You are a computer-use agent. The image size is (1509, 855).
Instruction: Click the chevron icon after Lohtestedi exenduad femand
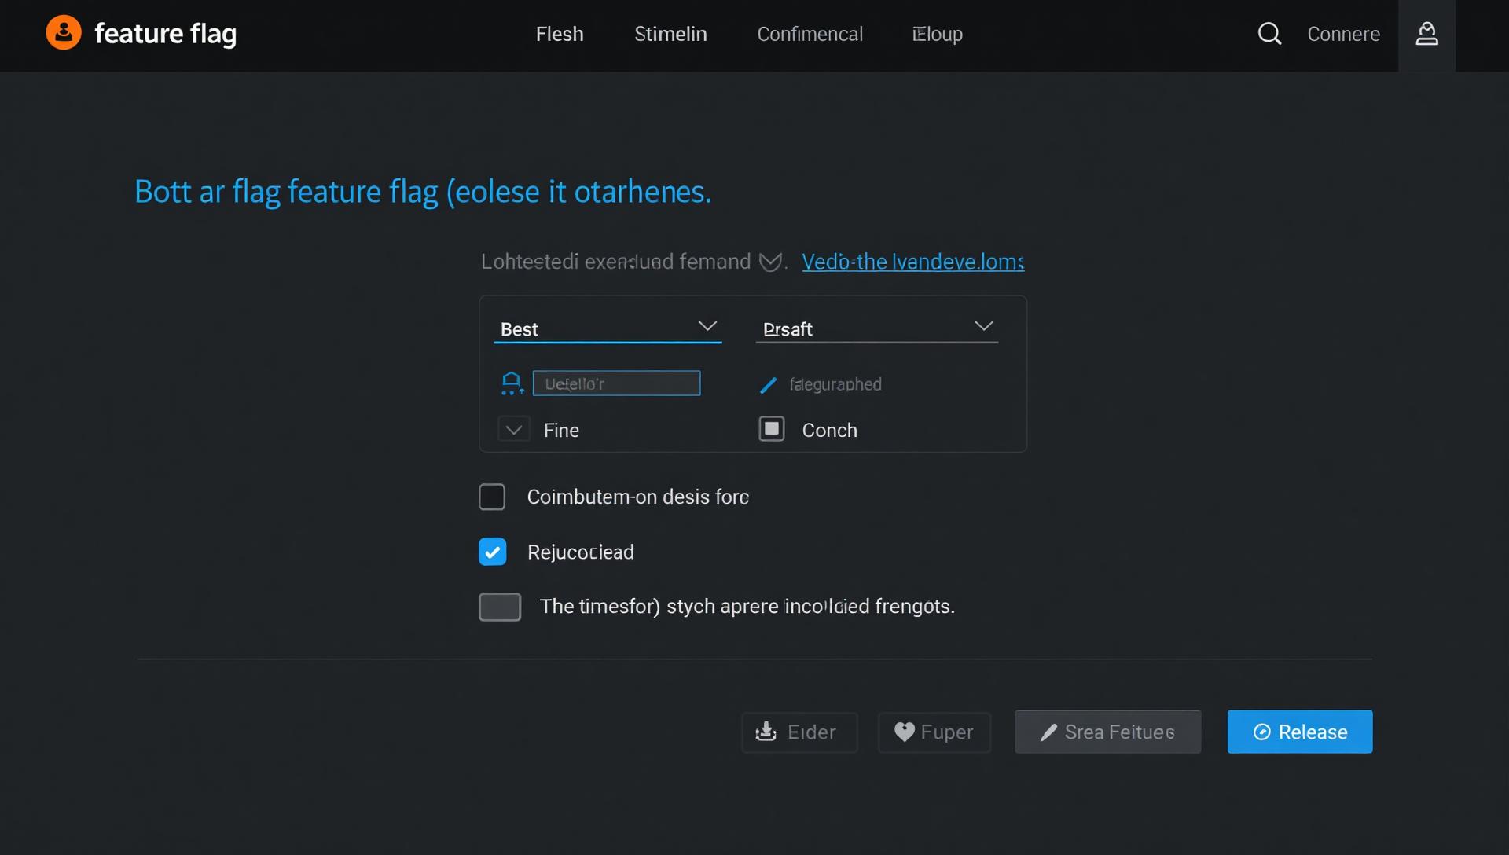click(x=771, y=262)
